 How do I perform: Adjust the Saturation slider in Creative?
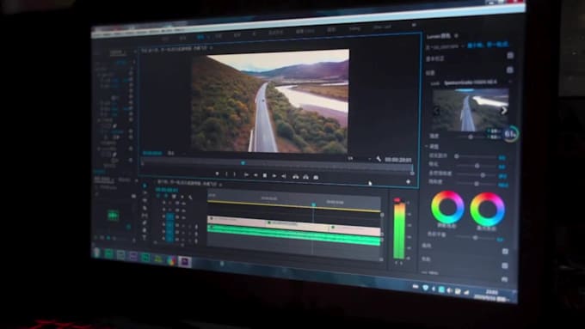coord(477,183)
